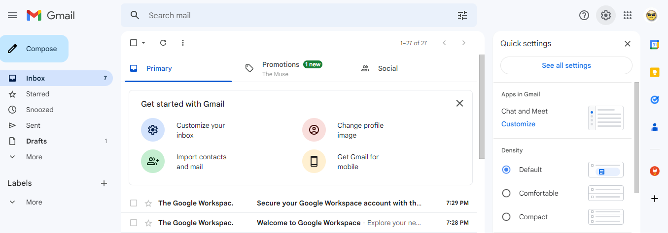Open the Google apps grid
The height and width of the screenshot is (233, 668).
(x=628, y=15)
